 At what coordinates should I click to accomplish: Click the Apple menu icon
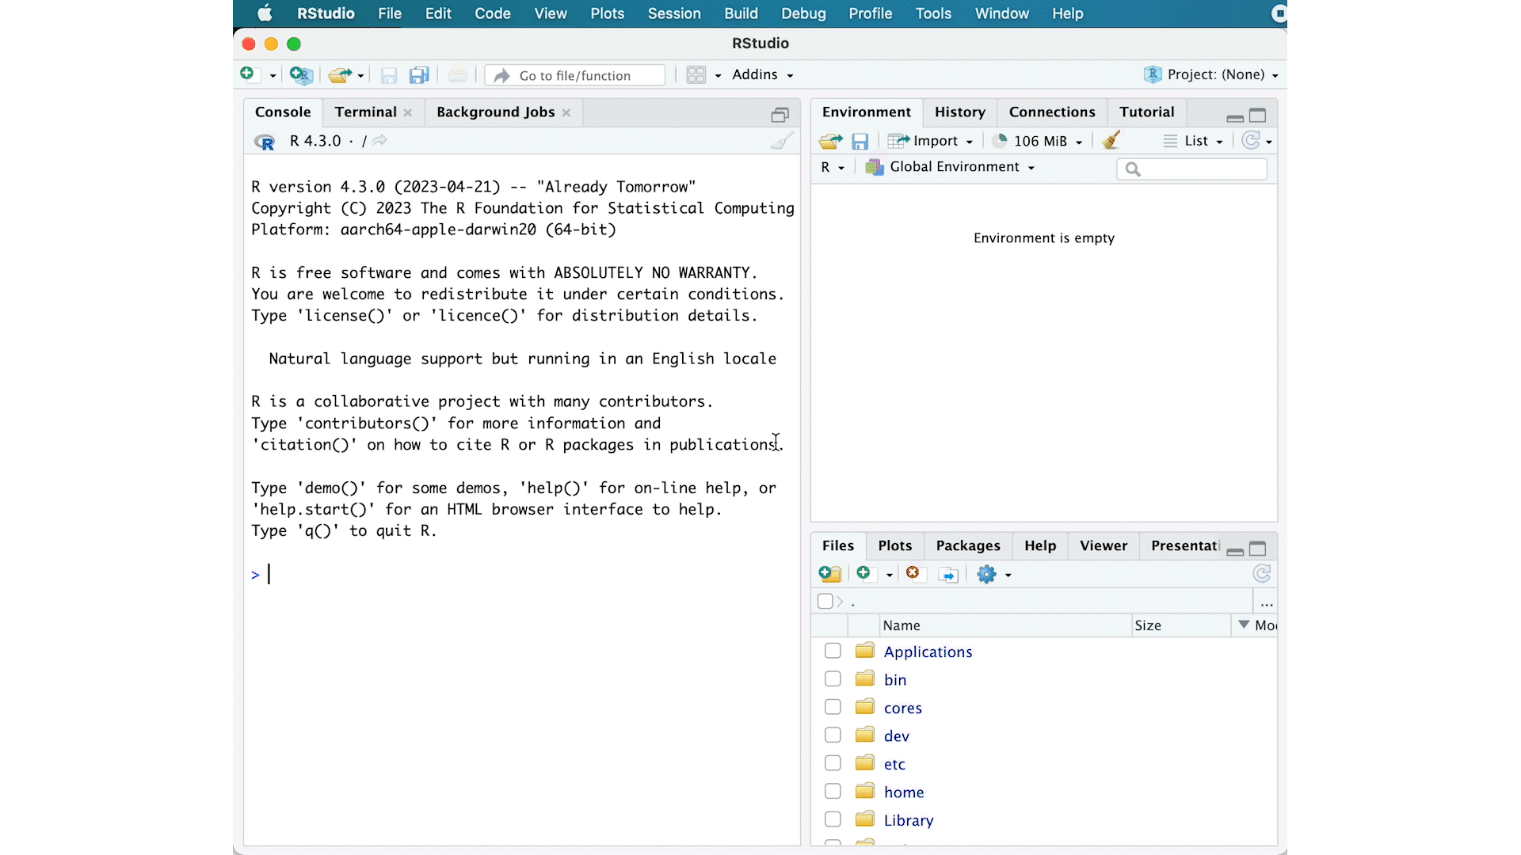[x=265, y=13]
